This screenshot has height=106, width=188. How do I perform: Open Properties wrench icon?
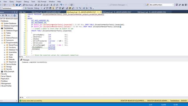(x=180, y=5)
